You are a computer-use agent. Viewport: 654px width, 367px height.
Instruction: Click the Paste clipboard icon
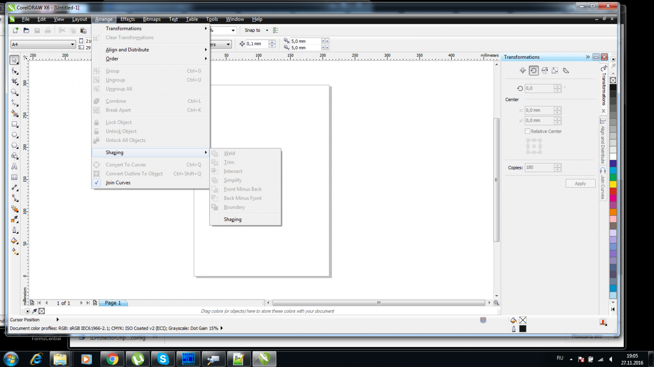[x=83, y=30]
